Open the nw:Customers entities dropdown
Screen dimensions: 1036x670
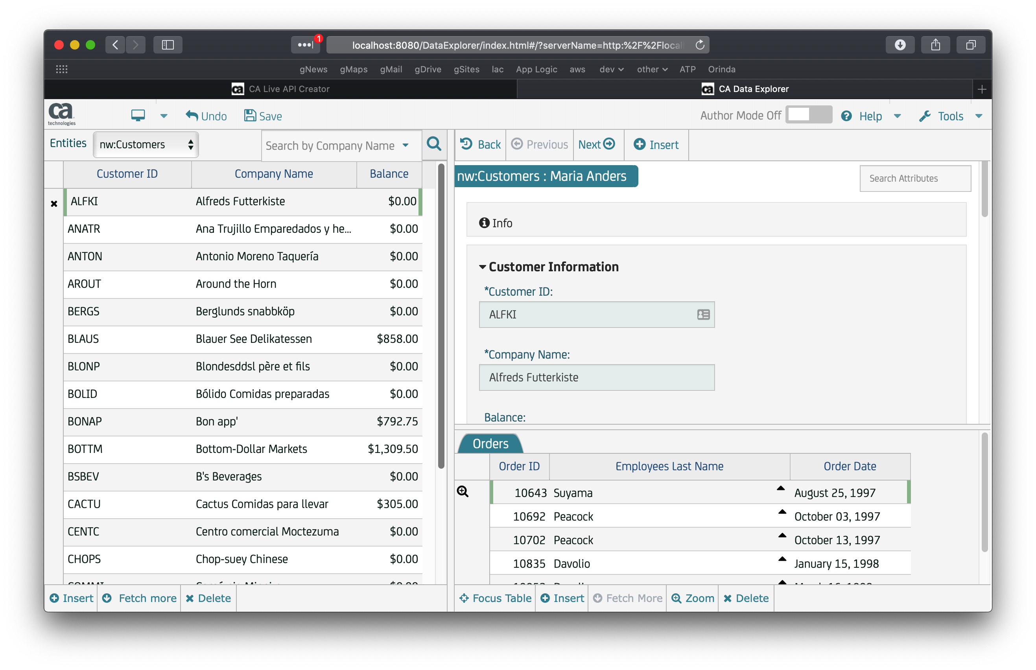pyautogui.click(x=146, y=145)
